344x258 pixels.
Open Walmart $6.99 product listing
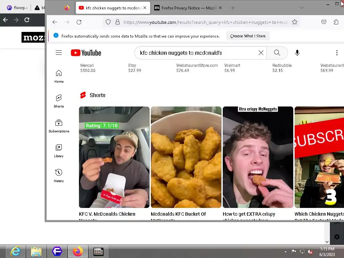[232, 68]
